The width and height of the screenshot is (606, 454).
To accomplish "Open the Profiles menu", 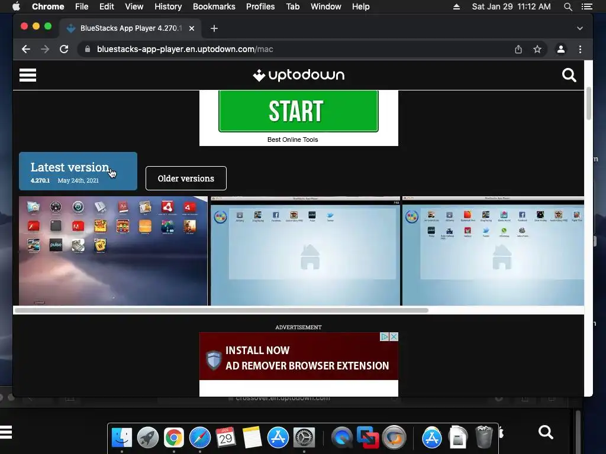I will tap(260, 7).
